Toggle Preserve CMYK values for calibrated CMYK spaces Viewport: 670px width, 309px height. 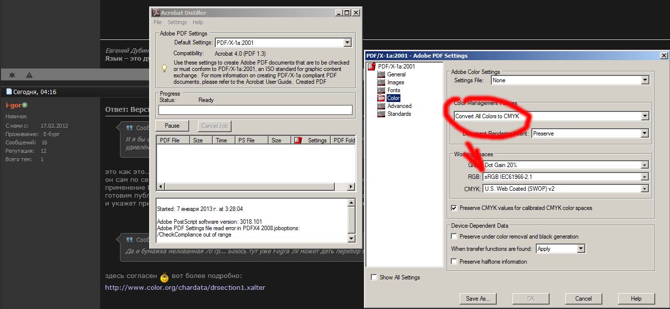[454, 208]
